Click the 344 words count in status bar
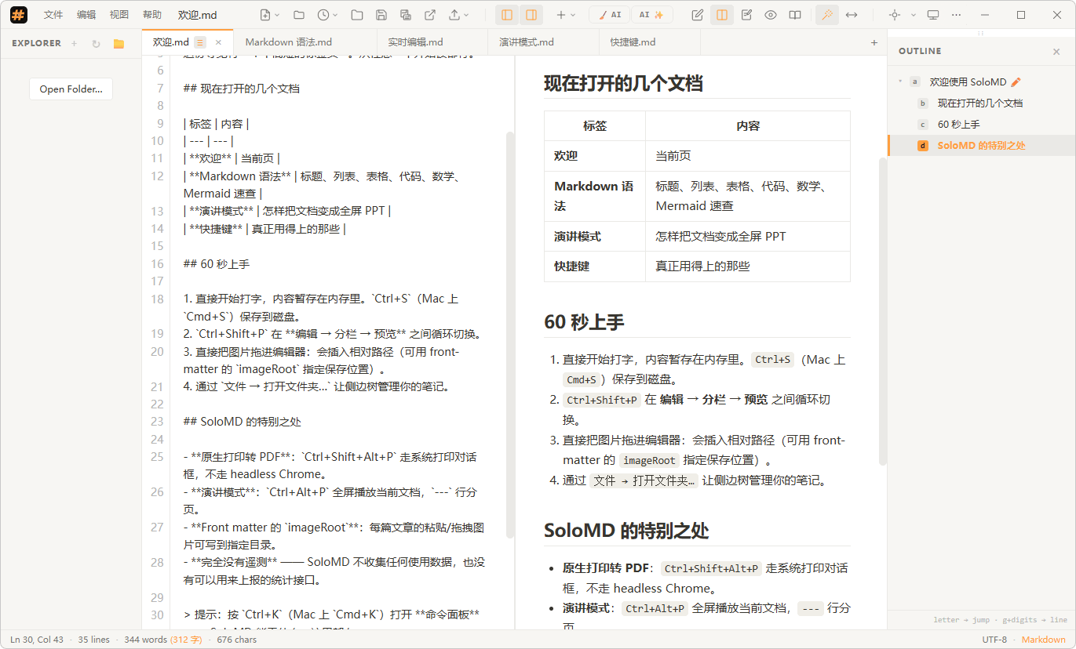 click(162, 640)
